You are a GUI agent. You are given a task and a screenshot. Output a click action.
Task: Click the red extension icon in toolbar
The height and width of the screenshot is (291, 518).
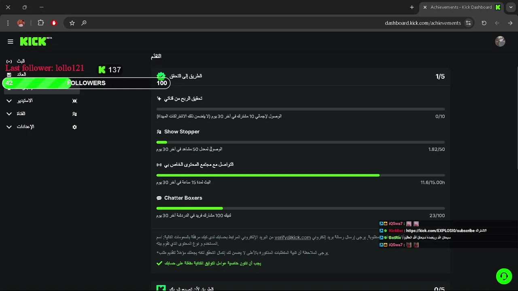click(x=54, y=23)
